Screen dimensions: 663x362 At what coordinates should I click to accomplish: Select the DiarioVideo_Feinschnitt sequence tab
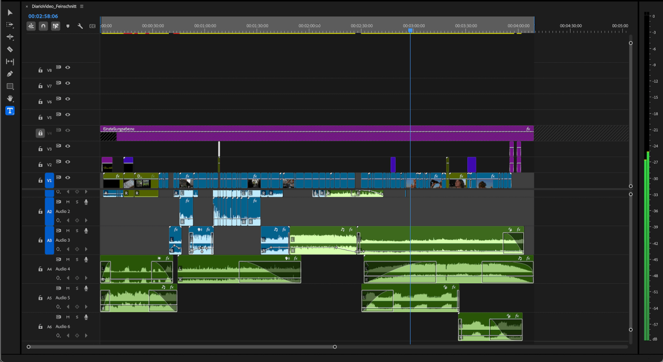pos(53,7)
